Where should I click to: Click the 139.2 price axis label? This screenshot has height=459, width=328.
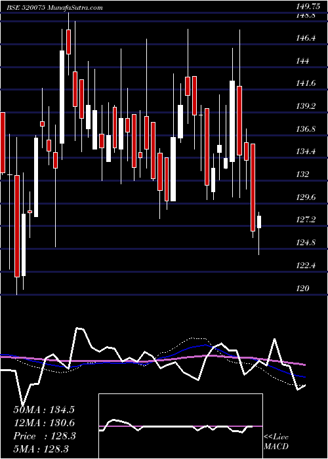click(306, 106)
